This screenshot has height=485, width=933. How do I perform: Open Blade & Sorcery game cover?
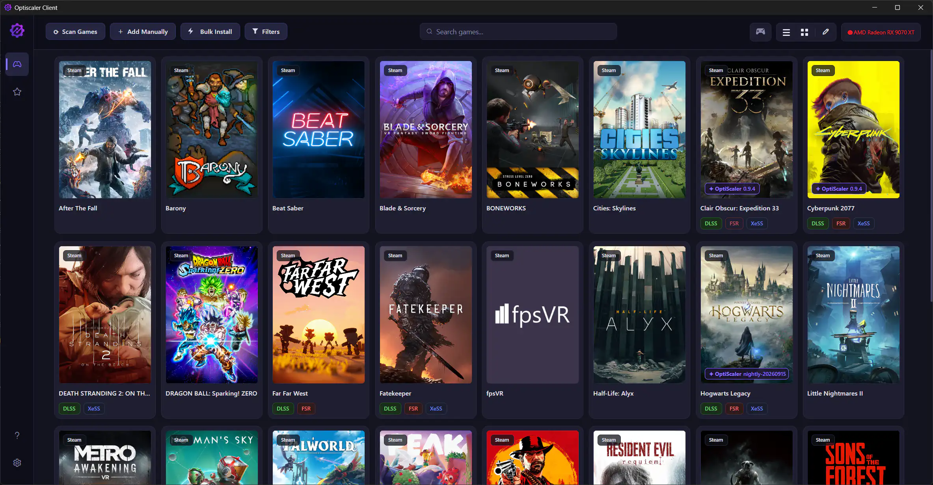pos(426,129)
